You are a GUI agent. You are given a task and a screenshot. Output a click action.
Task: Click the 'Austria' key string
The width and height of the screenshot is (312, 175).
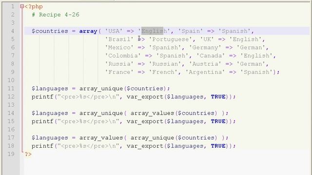(205, 64)
